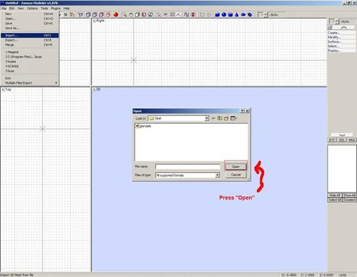Viewport: 357px width, 277px height.
Task: Click the 3D viewport corner icon
Action: [x=94, y=90]
